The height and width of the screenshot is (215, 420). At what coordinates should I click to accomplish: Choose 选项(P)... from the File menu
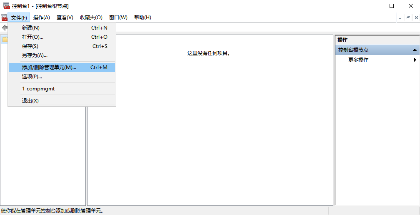point(62,77)
